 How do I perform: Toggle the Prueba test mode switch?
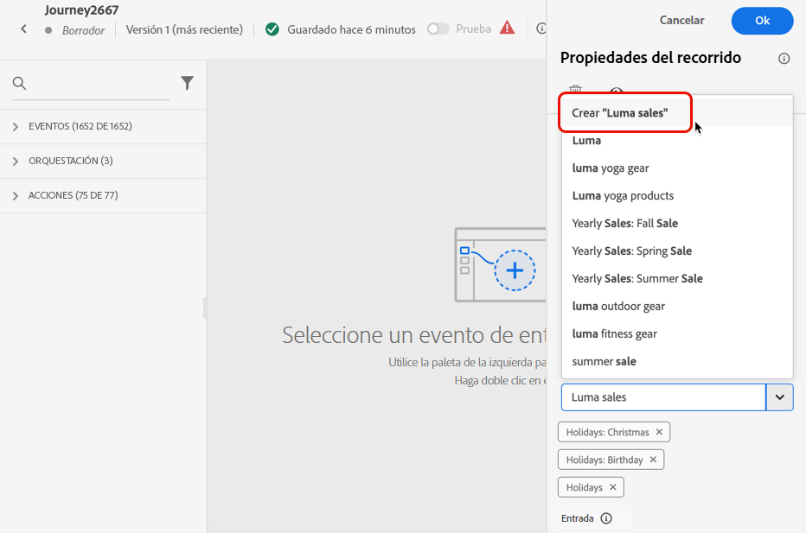point(438,29)
